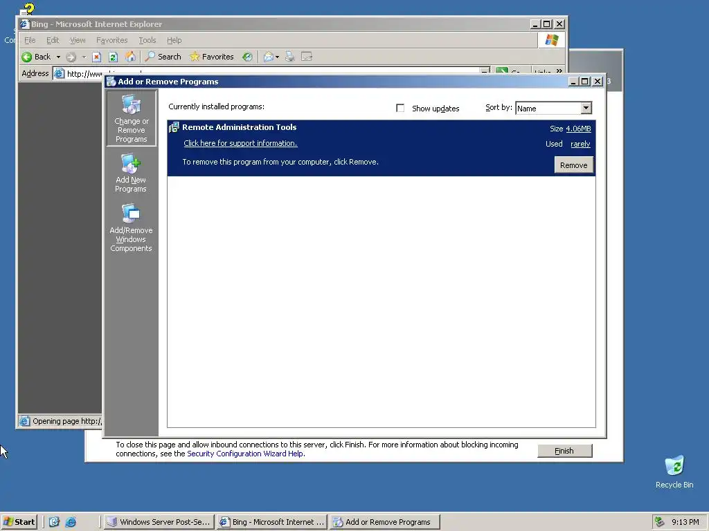This screenshot has height=531, width=709.
Task: Open Add/Remove Windows Components sidebar icon
Action: 131,228
